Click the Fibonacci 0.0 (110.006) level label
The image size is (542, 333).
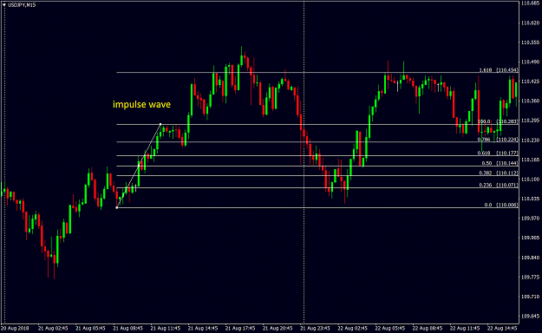pos(501,205)
